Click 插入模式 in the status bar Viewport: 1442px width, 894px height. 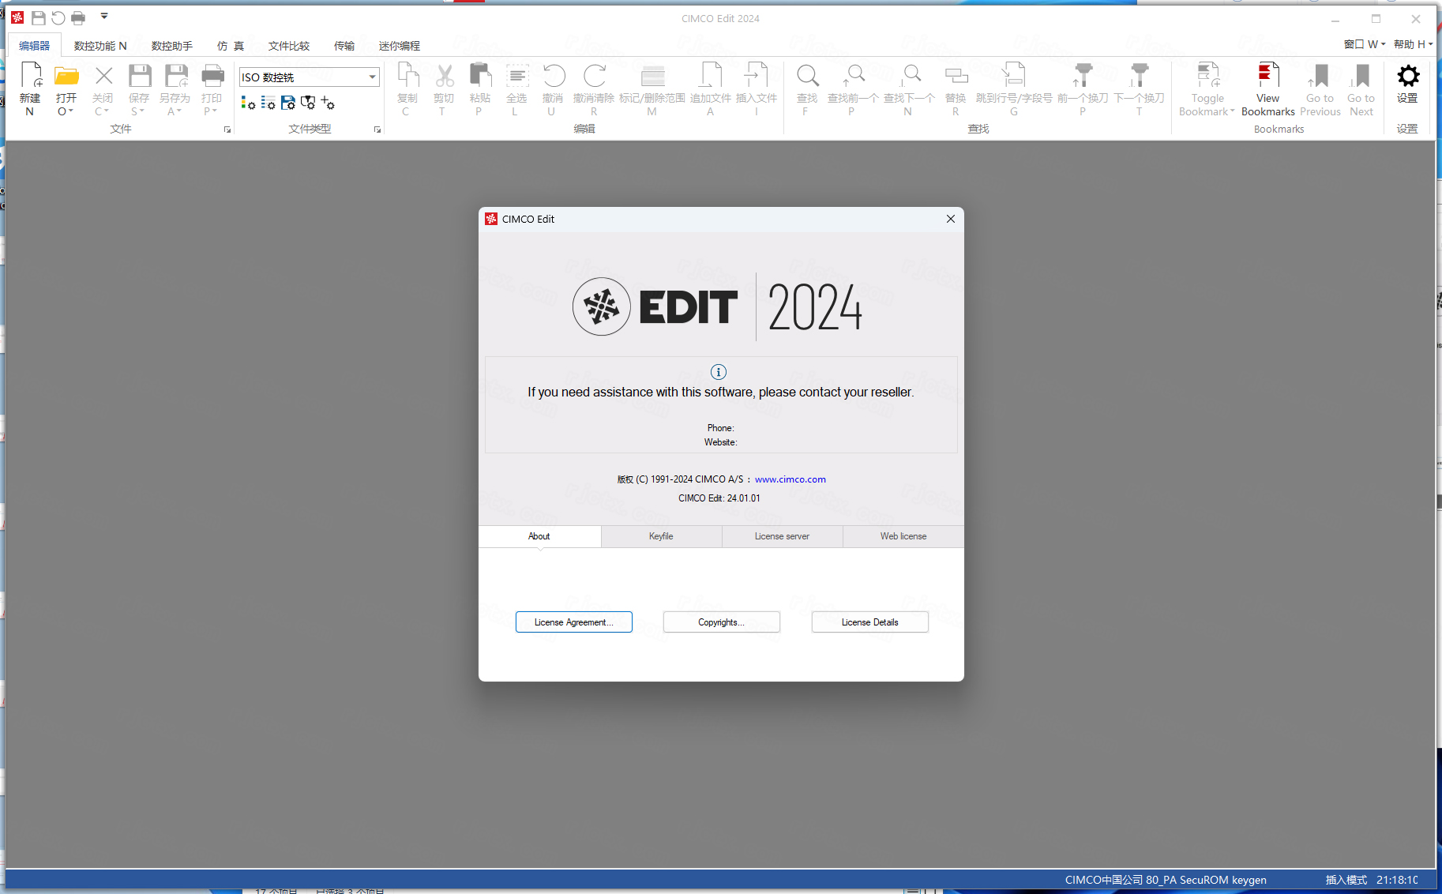pyautogui.click(x=1346, y=880)
